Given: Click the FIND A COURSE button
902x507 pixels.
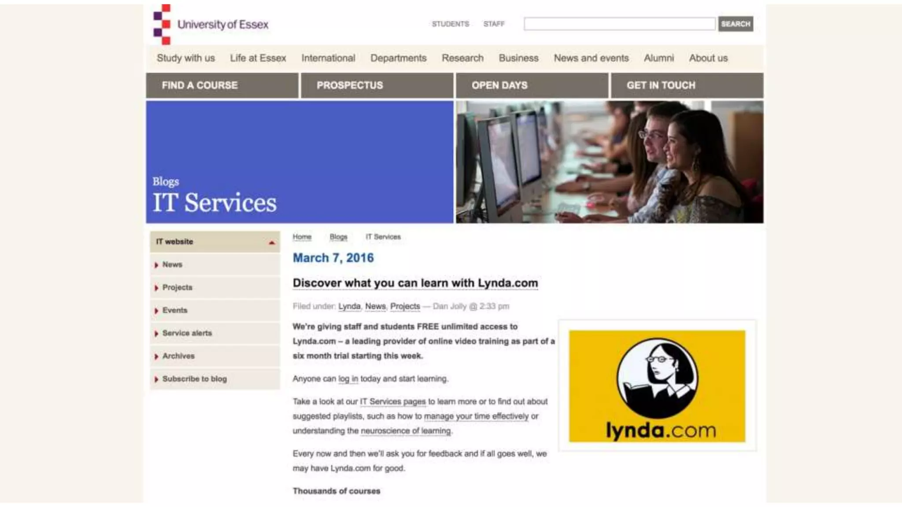Looking at the screenshot, I should (x=222, y=85).
